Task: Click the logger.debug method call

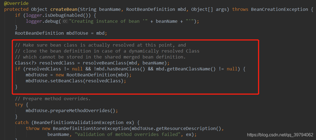Action: 42,21
